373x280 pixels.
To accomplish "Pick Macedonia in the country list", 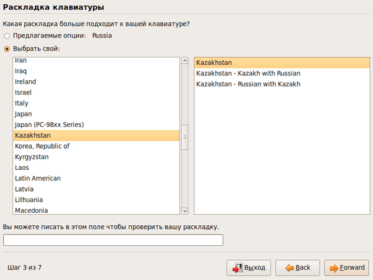I will pos(96,210).
